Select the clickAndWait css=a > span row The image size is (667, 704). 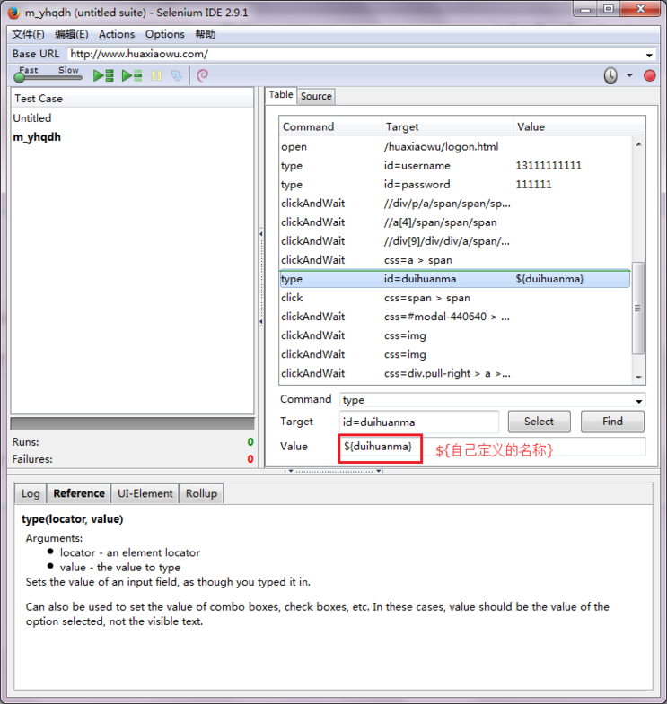pos(455,260)
